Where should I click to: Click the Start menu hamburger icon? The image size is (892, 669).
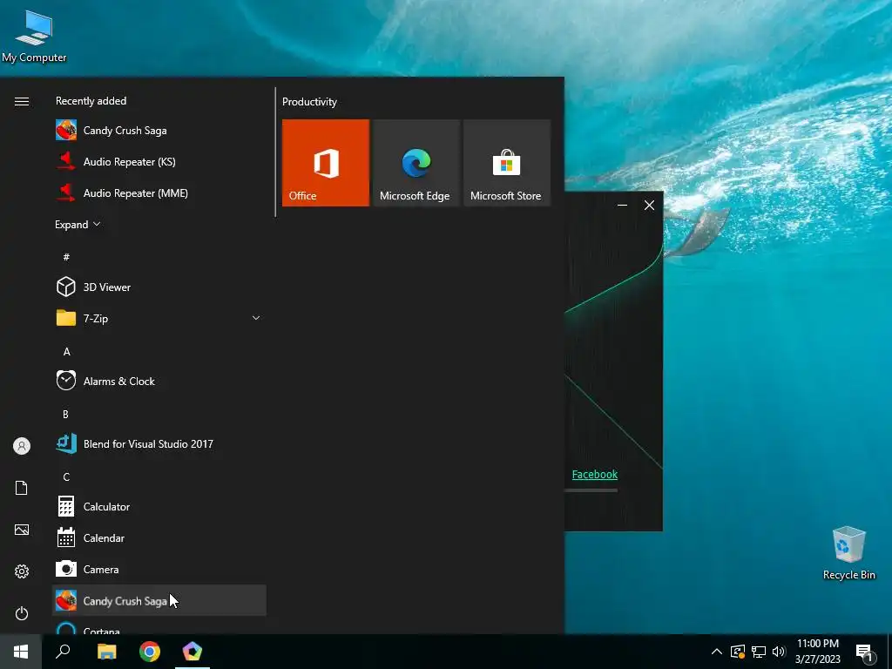pyautogui.click(x=22, y=101)
